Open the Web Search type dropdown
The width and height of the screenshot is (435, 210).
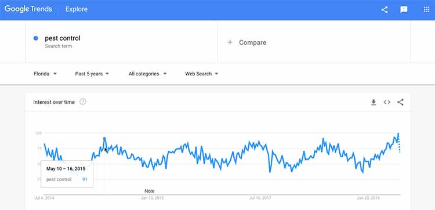click(x=201, y=74)
